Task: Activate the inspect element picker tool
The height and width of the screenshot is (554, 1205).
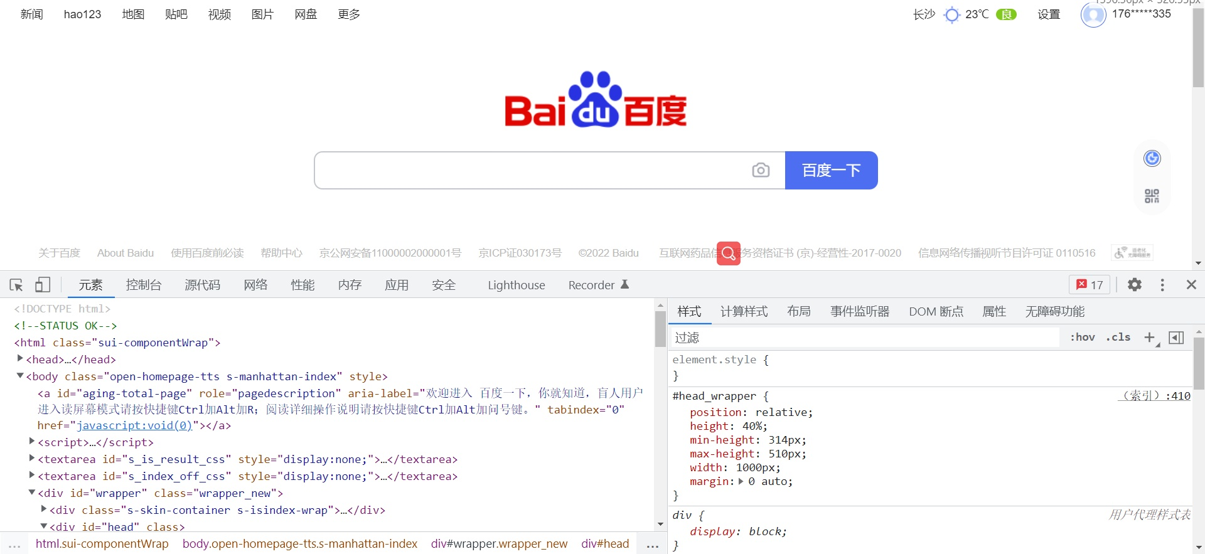Action: (x=16, y=285)
